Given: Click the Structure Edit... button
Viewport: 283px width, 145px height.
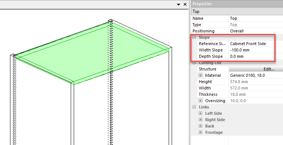Looking at the screenshot, I should click(256, 69).
